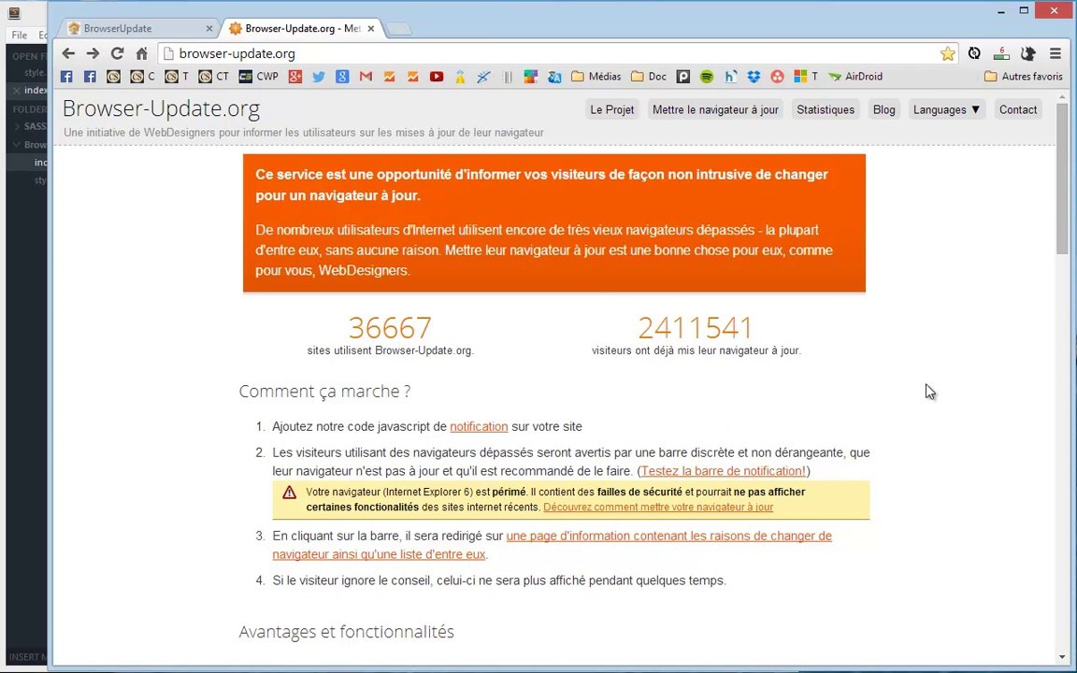Close the BrowserUpdate tab
This screenshot has height=673, width=1077.
point(209,28)
